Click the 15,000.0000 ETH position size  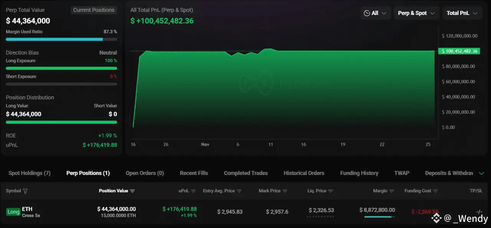pyautogui.click(x=118, y=215)
